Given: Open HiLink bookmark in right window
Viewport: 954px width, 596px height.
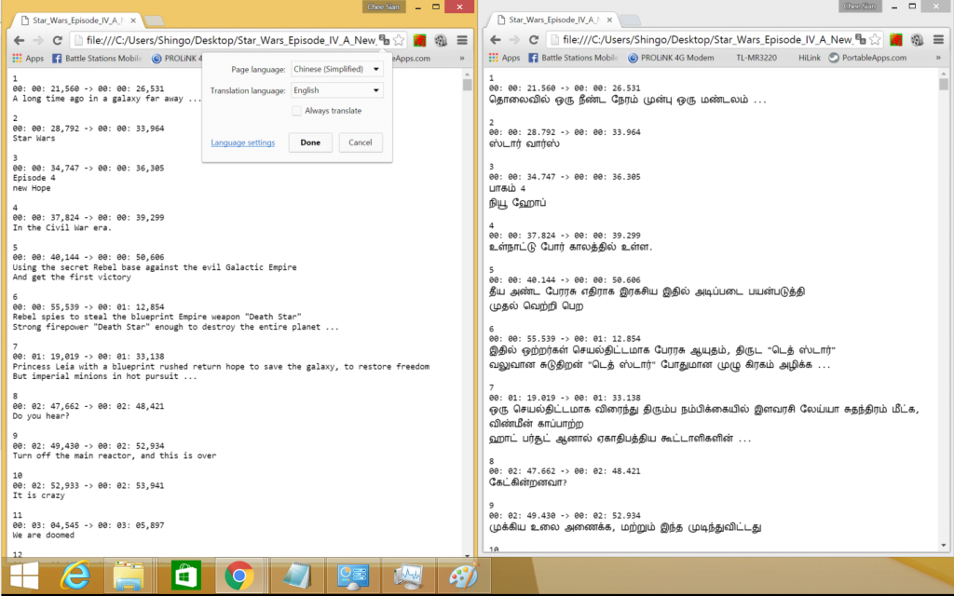Looking at the screenshot, I should pyautogui.click(x=810, y=58).
